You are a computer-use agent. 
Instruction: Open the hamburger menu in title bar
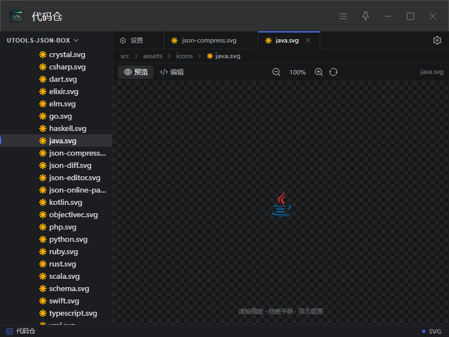(343, 16)
